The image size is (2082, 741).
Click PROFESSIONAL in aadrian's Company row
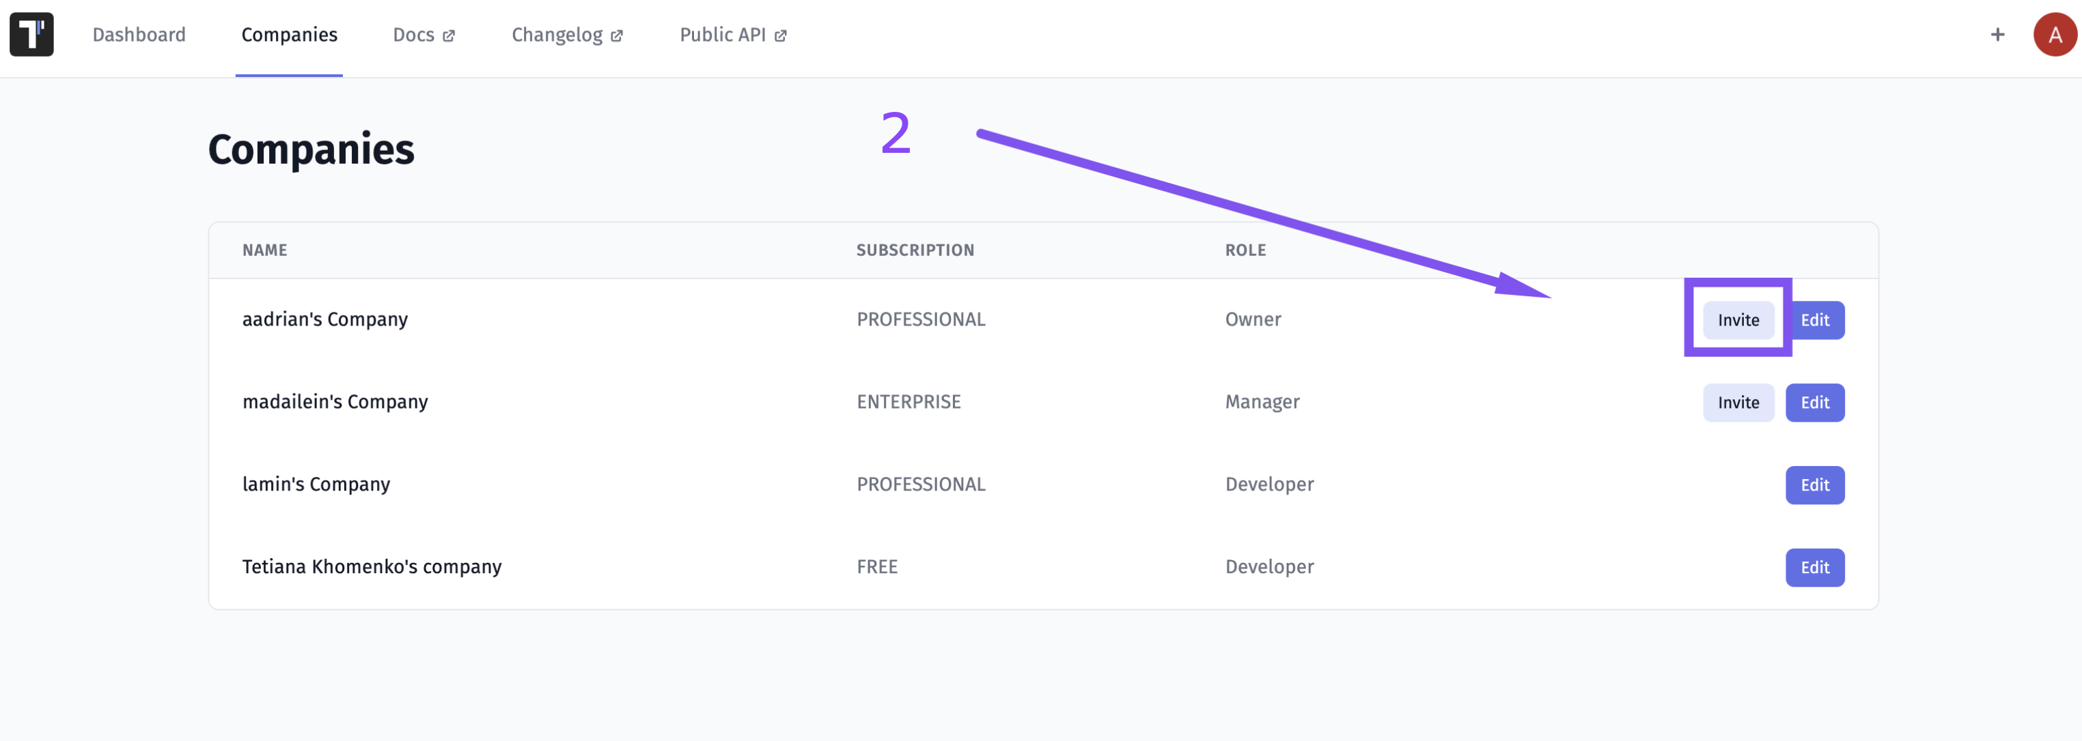921,319
